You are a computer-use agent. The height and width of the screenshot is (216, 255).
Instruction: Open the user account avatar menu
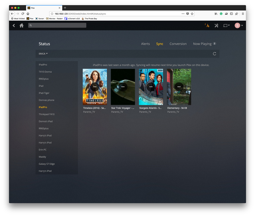[239, 25]
